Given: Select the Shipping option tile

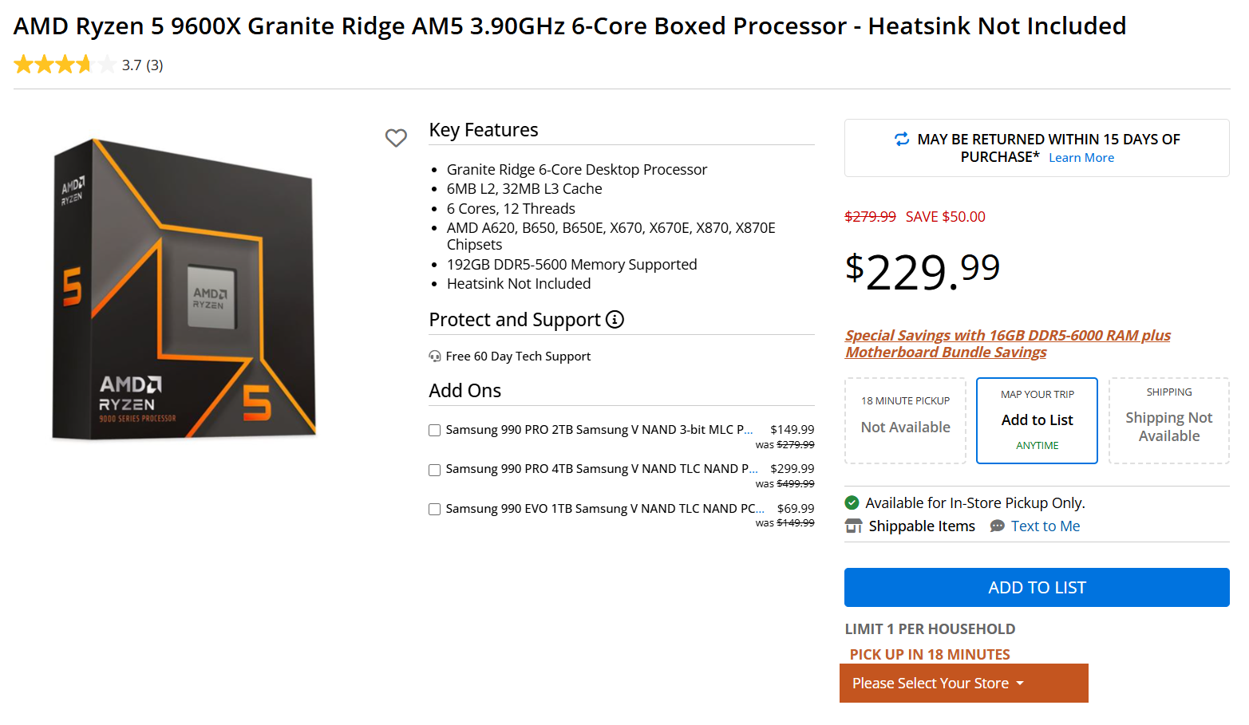Looking at the screenshot, I should pyautogui.click(x=1168, y=420).
